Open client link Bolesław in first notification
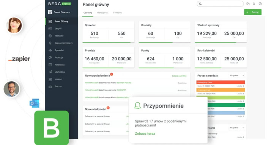 [x=124, y=83]
